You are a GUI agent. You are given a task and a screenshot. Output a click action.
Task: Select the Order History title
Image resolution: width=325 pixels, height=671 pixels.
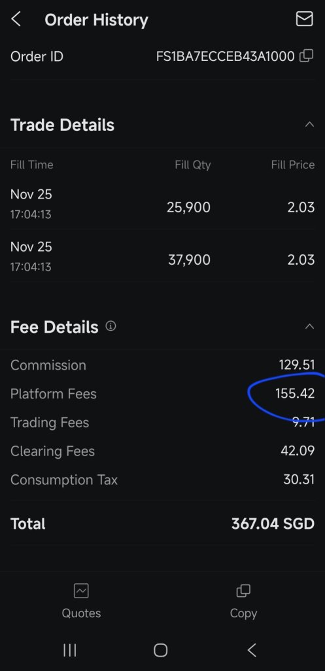click(x=97, y=20)
